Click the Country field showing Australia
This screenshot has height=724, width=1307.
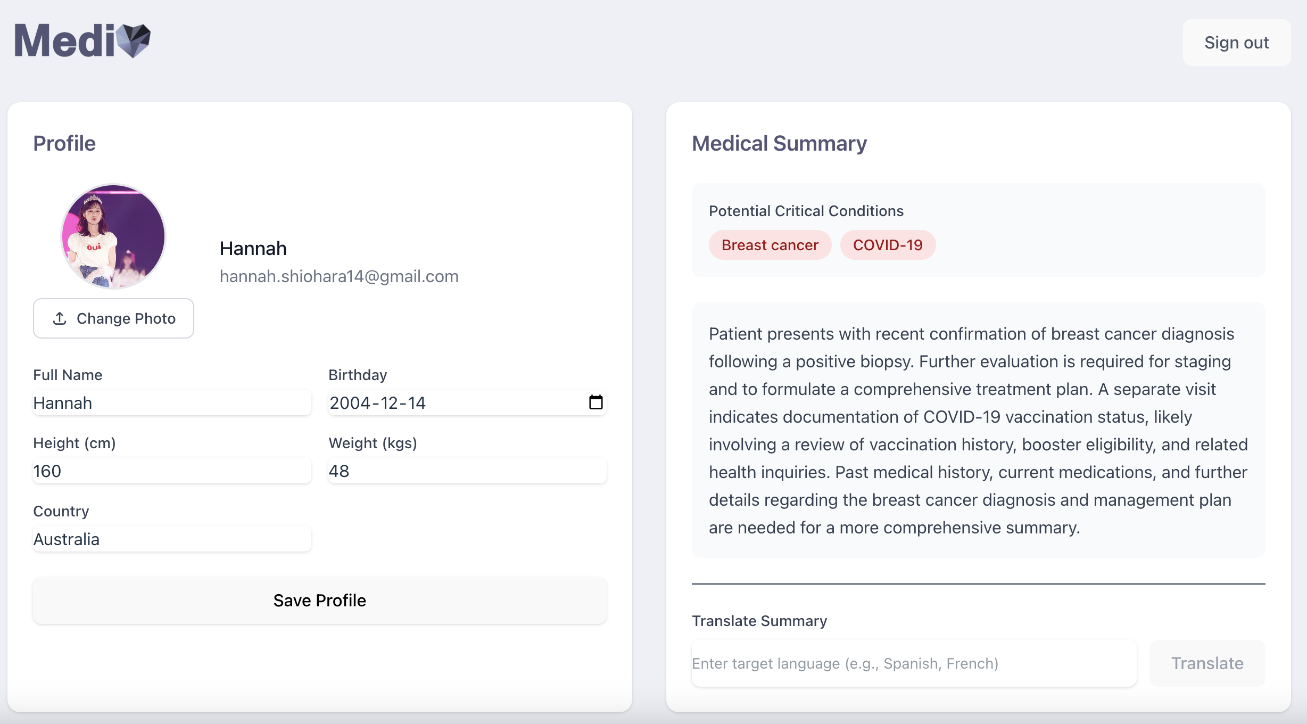[x=171, y=539]
